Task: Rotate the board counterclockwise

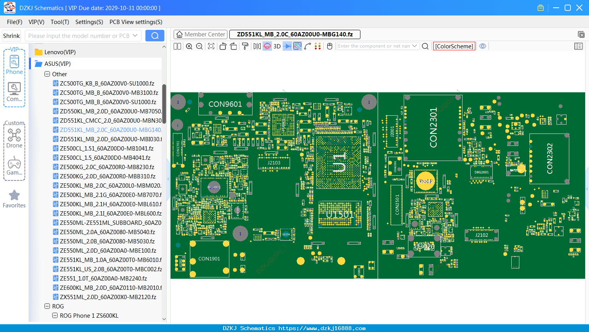Action: pos(223,46)
